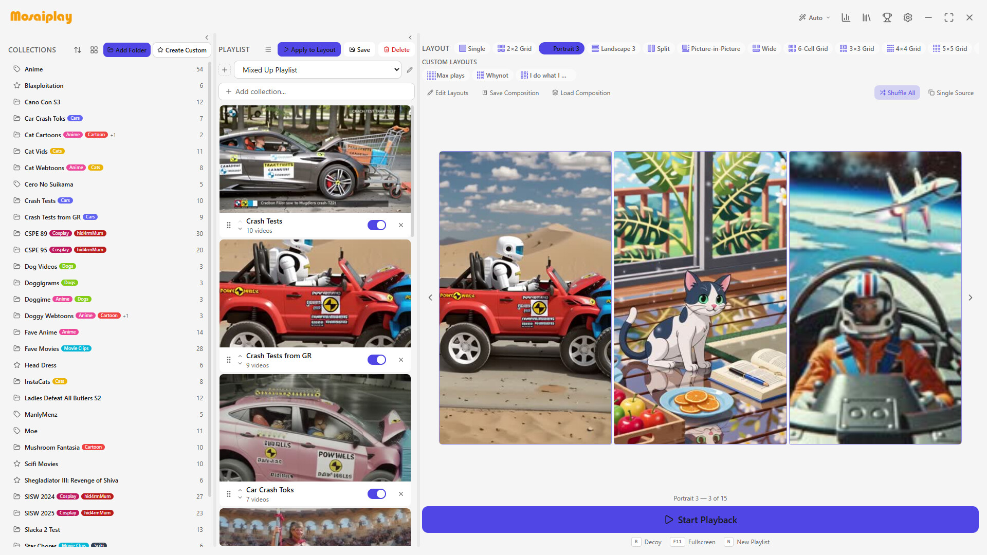Collapse the Collections sidebar with the chevron
This screenshot has height=555, width=987.
(207, 38)
